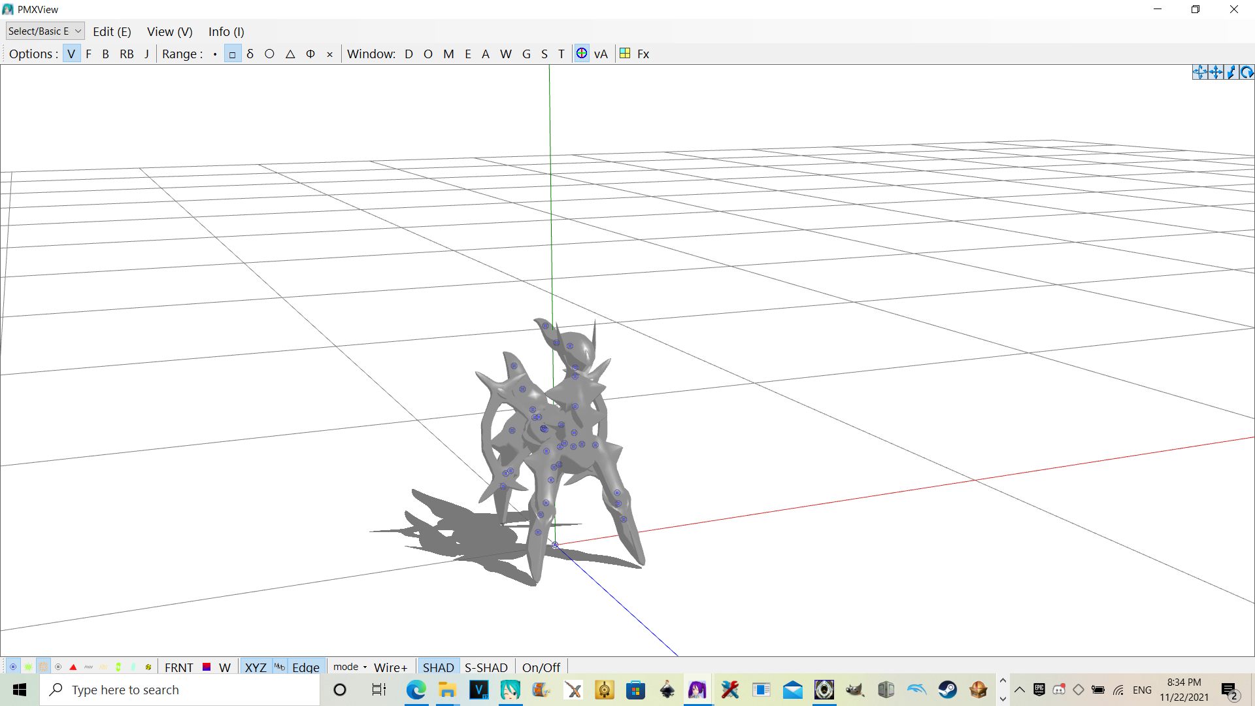Click the On/Off button
The height and width of the screenshot is (706, 1255).
541,667
